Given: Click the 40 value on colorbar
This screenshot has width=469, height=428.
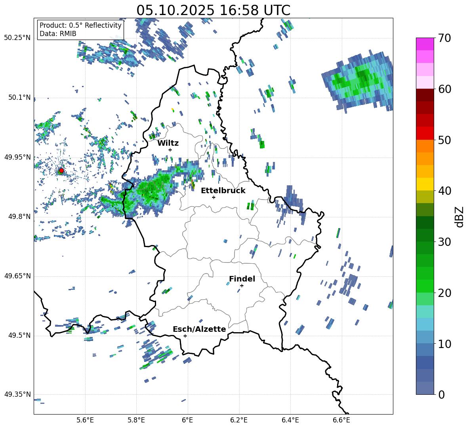Looking at the screenshot, I should click(x=444, y=191).
